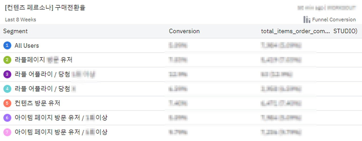Click the Funnel Conversion chart icon
The width and height of the screenshot is (362, 141).
tap(307, 20)
